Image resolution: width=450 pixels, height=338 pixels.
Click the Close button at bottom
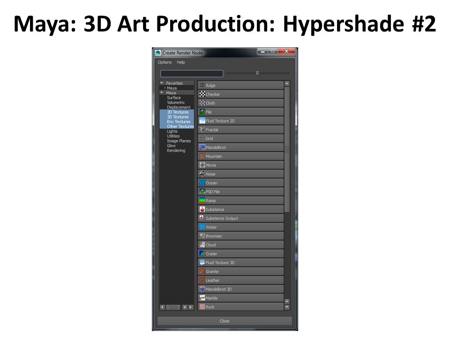coord(225,321)
